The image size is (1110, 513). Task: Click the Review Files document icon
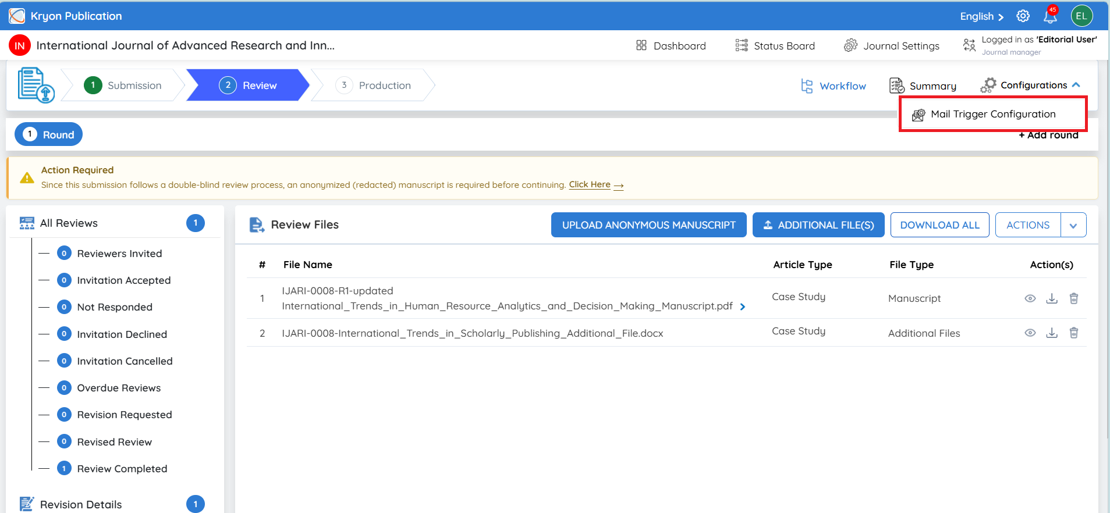257,225
